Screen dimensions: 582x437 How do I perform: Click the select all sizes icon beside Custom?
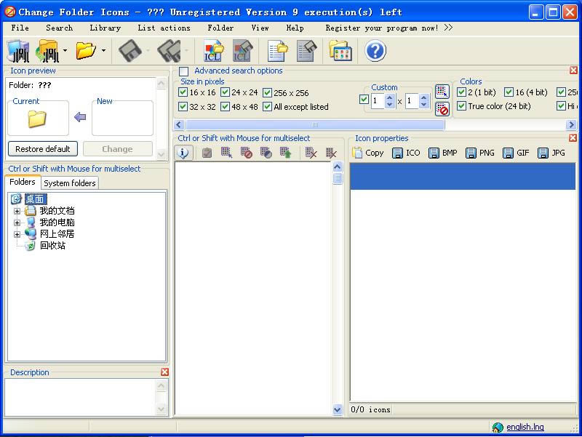point(442,92)
